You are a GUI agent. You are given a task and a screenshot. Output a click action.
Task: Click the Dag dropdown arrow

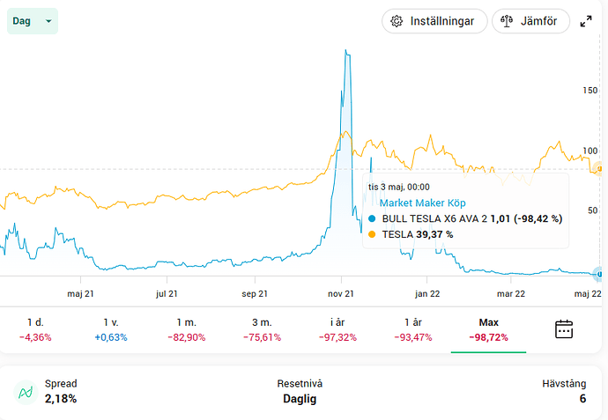(48, 21)
